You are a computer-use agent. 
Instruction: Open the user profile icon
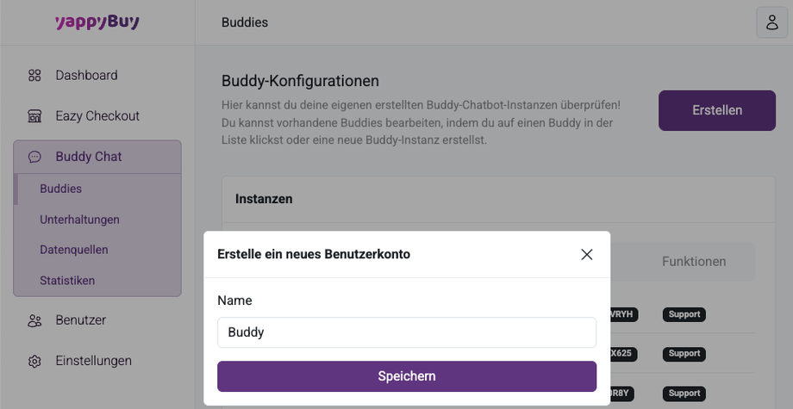(x=771, y=22)
